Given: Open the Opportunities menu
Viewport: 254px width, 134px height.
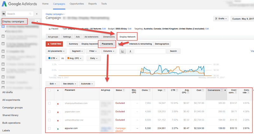Looking at the screenshot, I should (x=77, y=4).
